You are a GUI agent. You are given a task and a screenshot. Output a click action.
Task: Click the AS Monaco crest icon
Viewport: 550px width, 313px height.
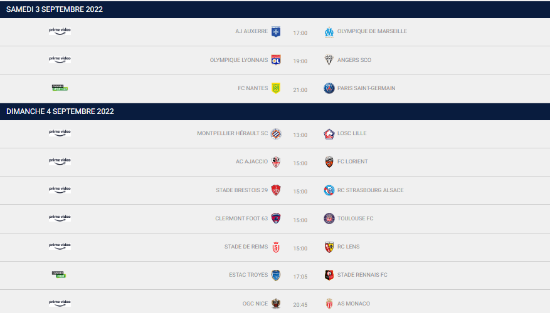(329, 304)
